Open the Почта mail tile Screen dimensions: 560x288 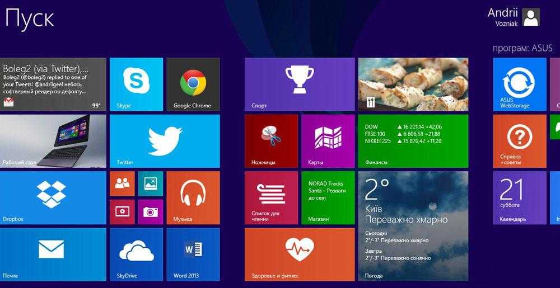point(53,254)
